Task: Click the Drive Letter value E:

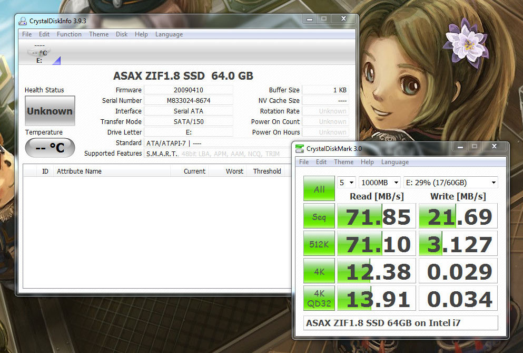Action: (x=189, y=132)
